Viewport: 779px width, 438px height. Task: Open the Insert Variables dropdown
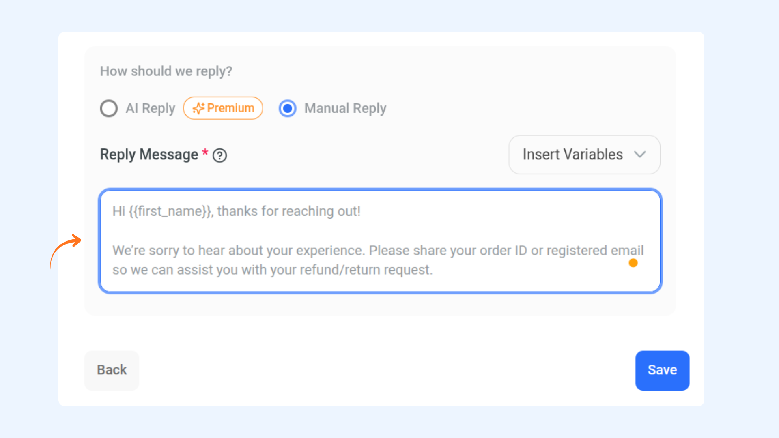click(584, 155)
